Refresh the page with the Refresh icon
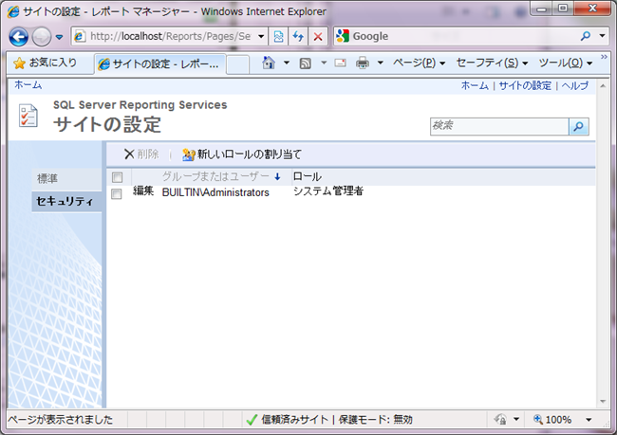The height and width of the screenshot is (435, 617). [x=298, y=37]
